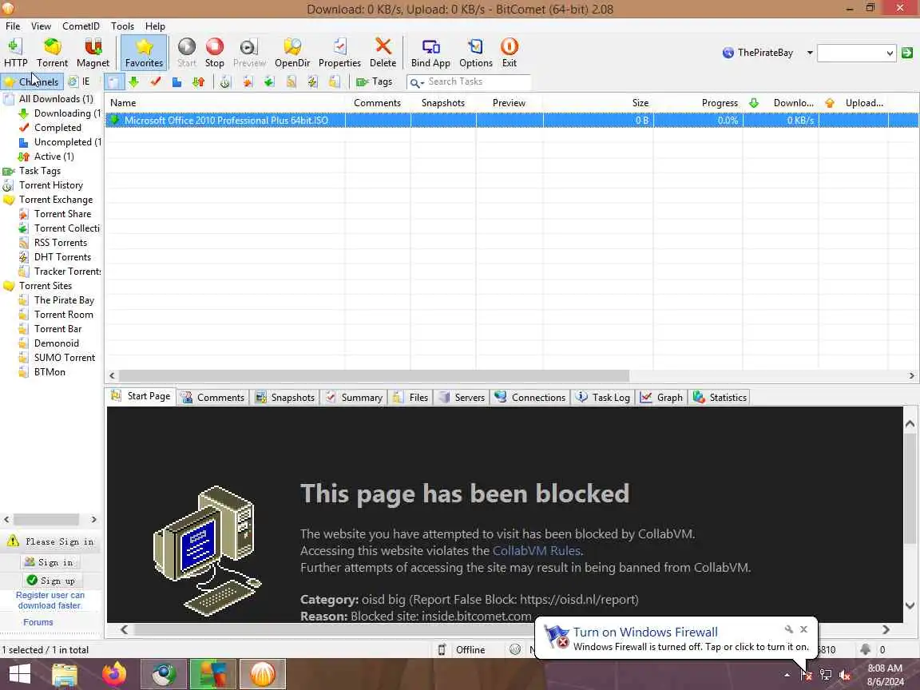Sort tasks by the Progress column header
The height and width of the screenshot is (690, 920).
698,103
